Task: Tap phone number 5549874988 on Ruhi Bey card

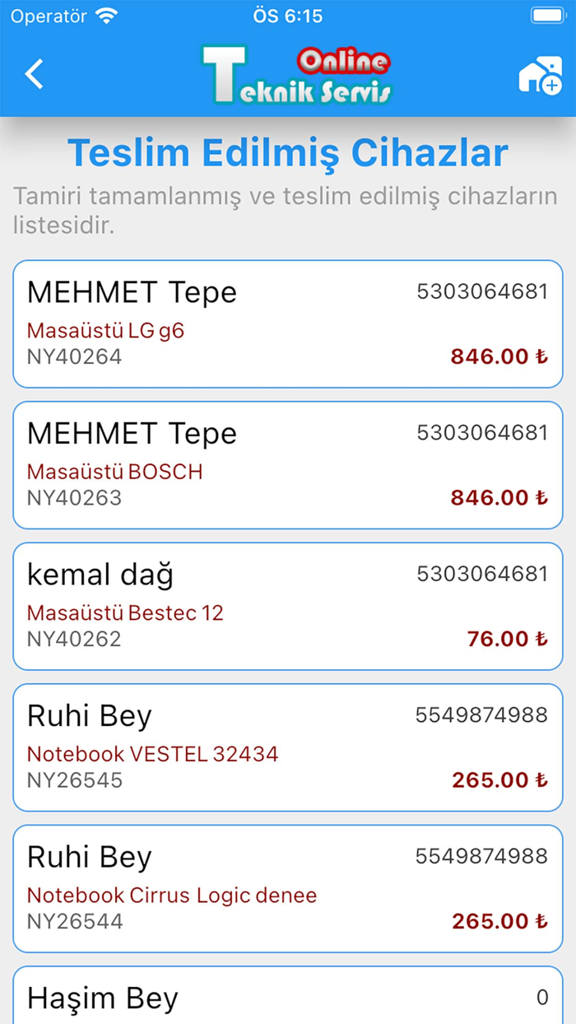Action: (483, 714)
